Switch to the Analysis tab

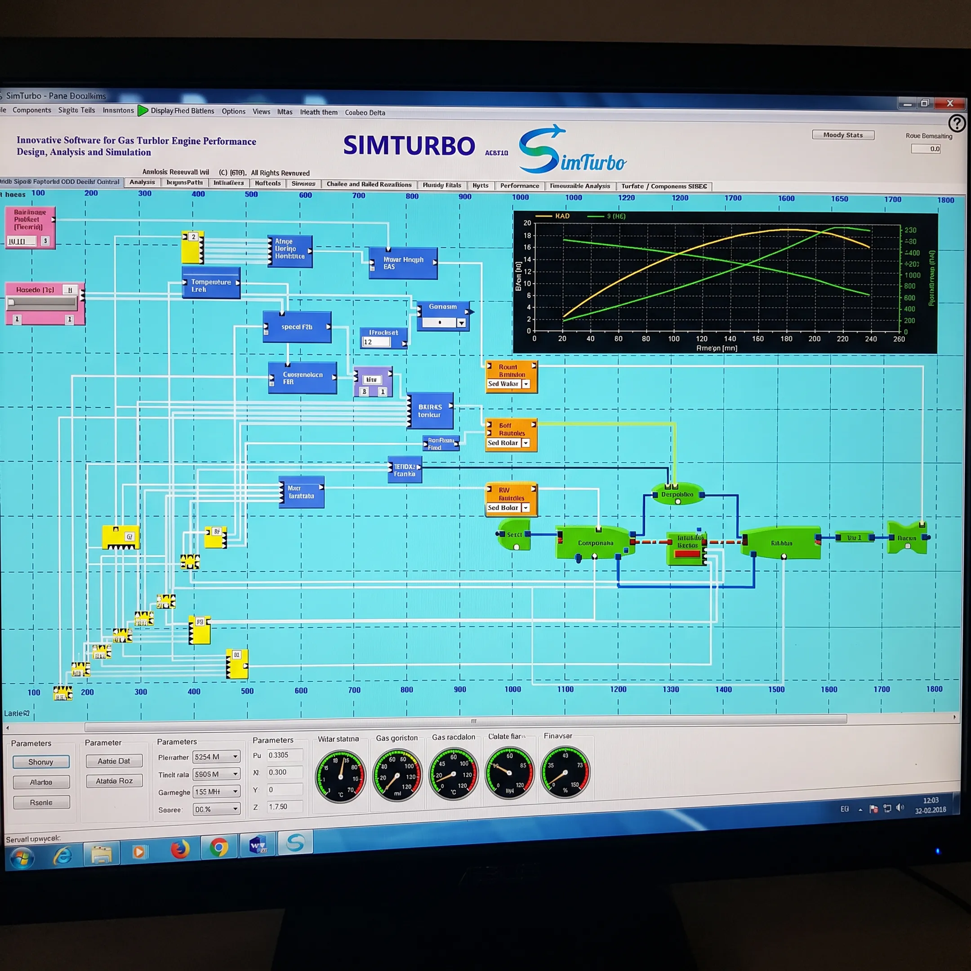click(142, 183)
